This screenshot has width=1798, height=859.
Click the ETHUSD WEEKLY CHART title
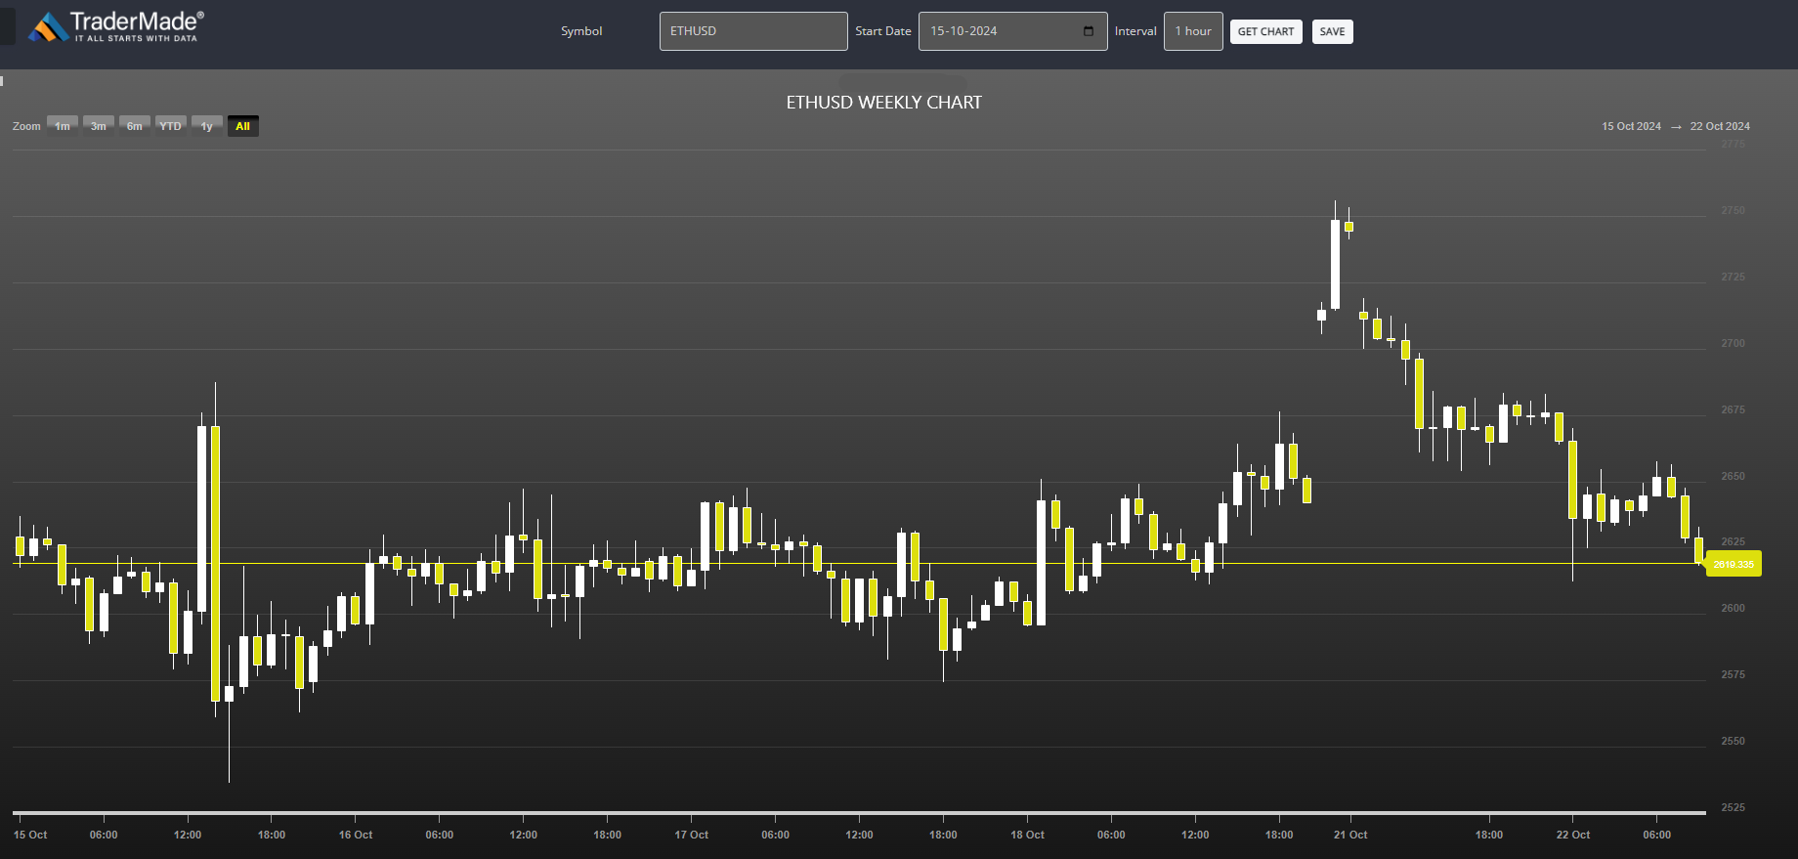click(x=884, y=103)
